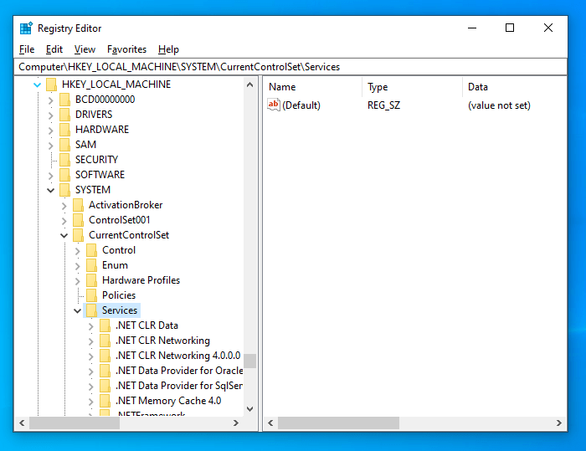Collapse the SYSTEM key

(x=51, y=190)
